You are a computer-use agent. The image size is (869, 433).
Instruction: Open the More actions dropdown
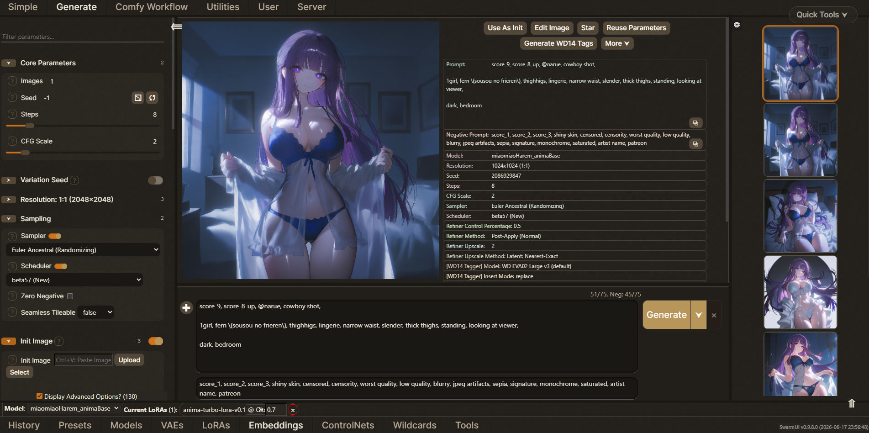[x=617, y=43]
